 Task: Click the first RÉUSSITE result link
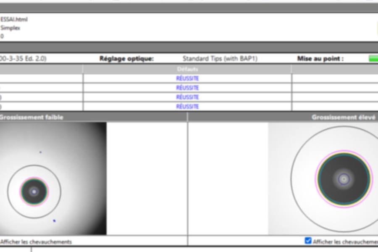click(187, 79)
